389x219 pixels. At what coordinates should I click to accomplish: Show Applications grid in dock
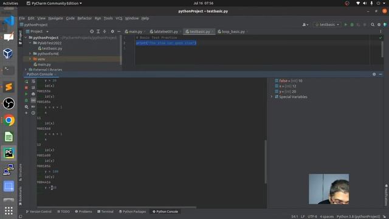click(9, 211)
